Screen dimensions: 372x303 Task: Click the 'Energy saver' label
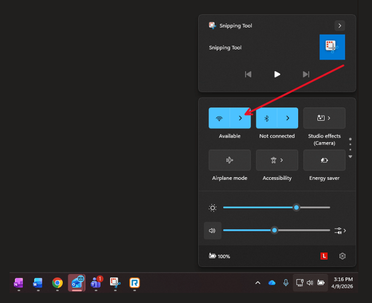(324, 178)
